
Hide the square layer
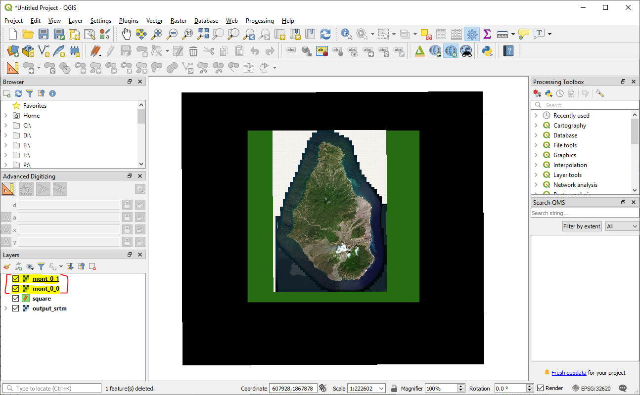tap(15, 299)
